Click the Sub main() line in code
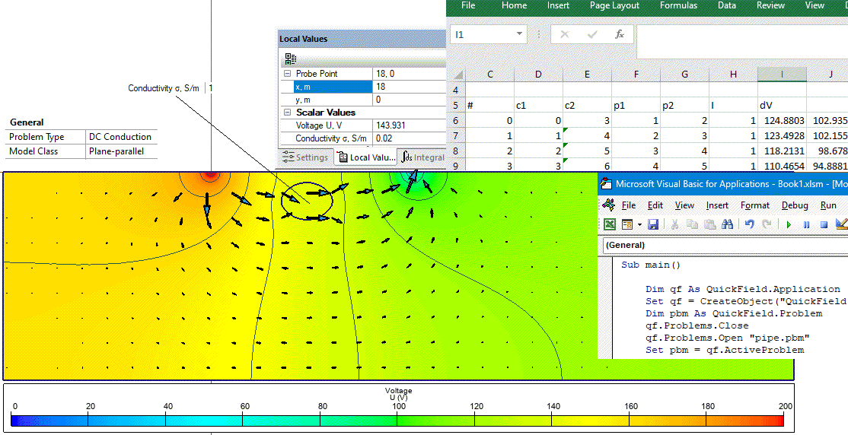Screen dimensions: 848x435 [x=651, y=265]
